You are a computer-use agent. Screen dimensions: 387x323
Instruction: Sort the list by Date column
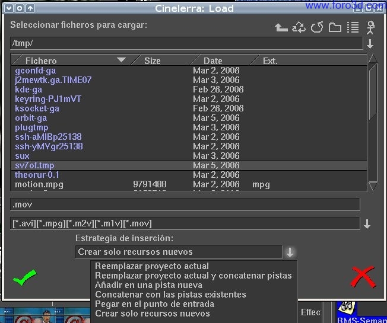tap(212, 61)
